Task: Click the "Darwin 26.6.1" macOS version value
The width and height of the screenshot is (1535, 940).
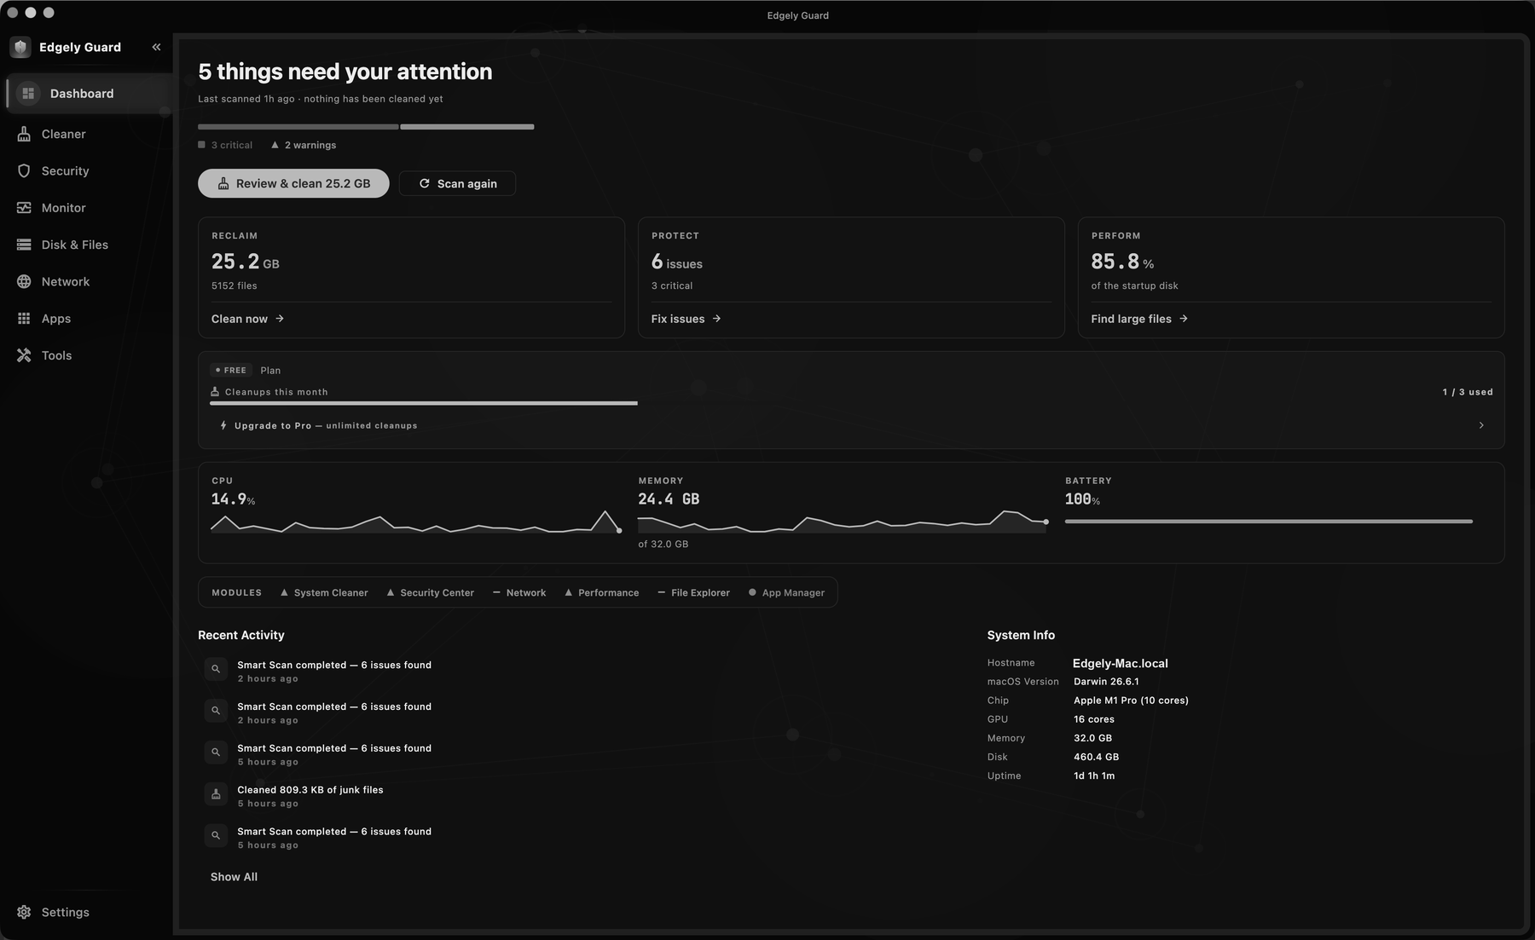Action: click(1106, 682)
